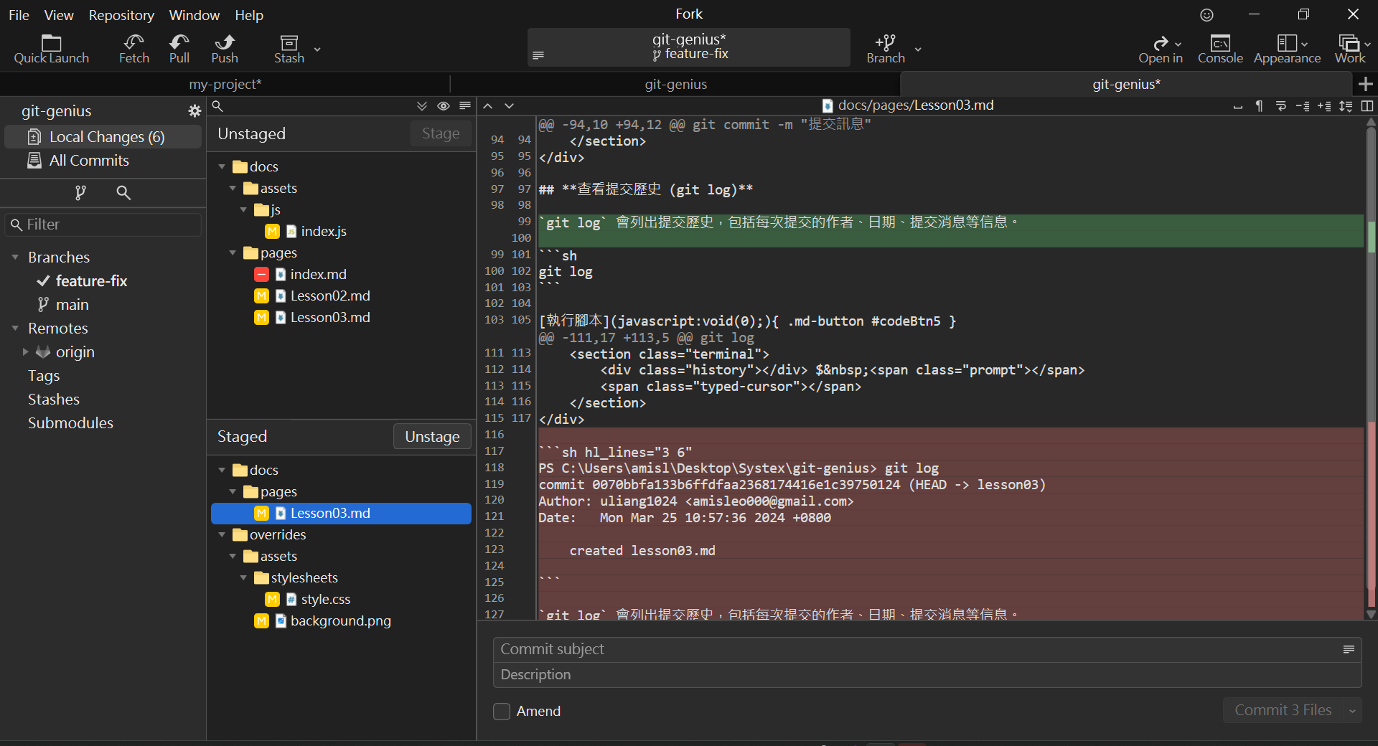Collapse the unstaged pages folder
The image size is (1378, 746).
point(233,253)
